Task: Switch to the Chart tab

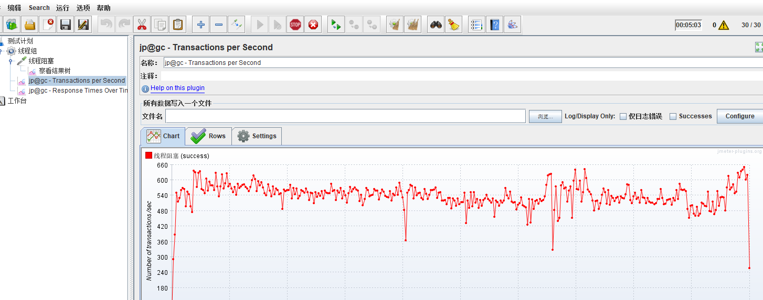Action: (x=163, y=136)
